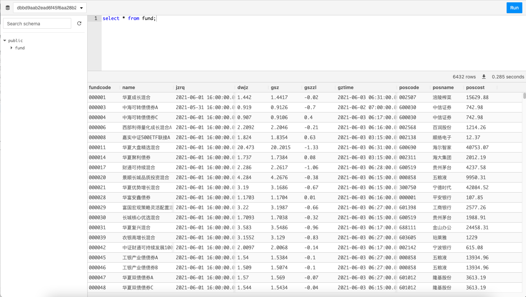Select the posname cell 金山办公
Screen dimensions: 526x297
click(442, 228)
